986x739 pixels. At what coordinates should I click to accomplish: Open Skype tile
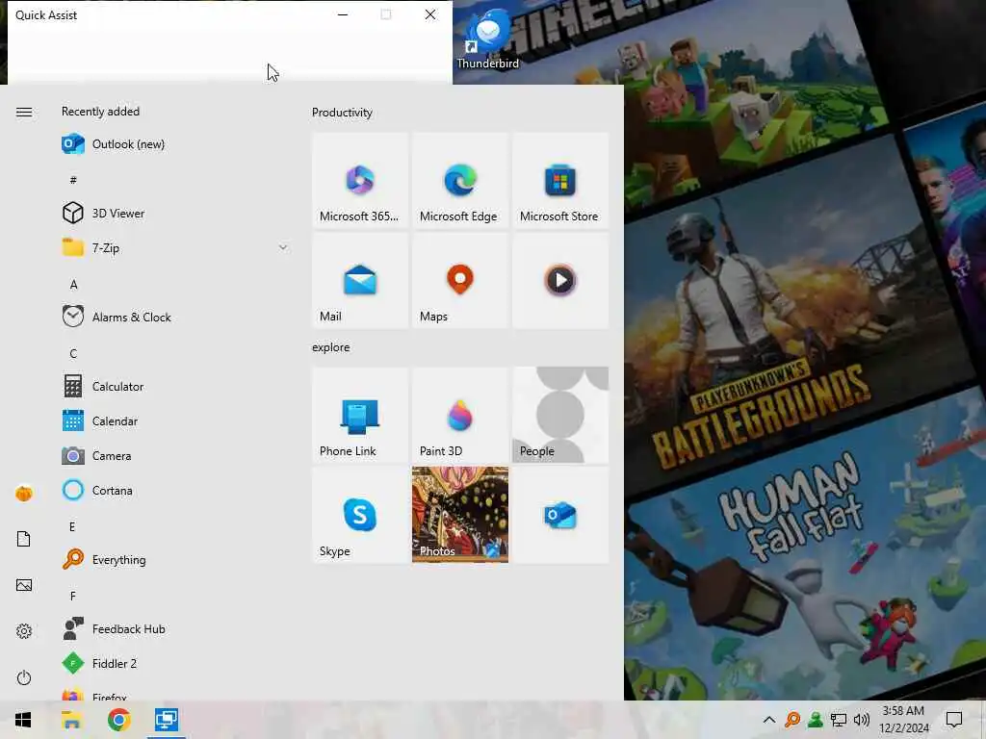pyautogui.click(x=360, y=515)
